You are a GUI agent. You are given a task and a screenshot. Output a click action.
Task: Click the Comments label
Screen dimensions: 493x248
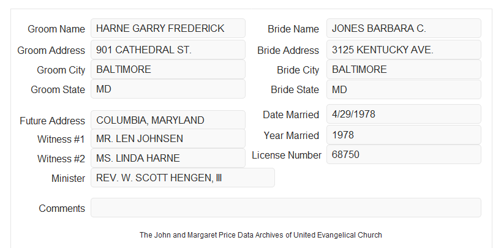[x=62, y=208]
